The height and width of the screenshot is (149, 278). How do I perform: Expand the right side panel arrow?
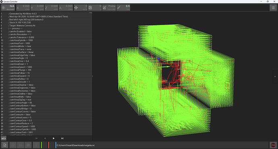tap(275, 77)
